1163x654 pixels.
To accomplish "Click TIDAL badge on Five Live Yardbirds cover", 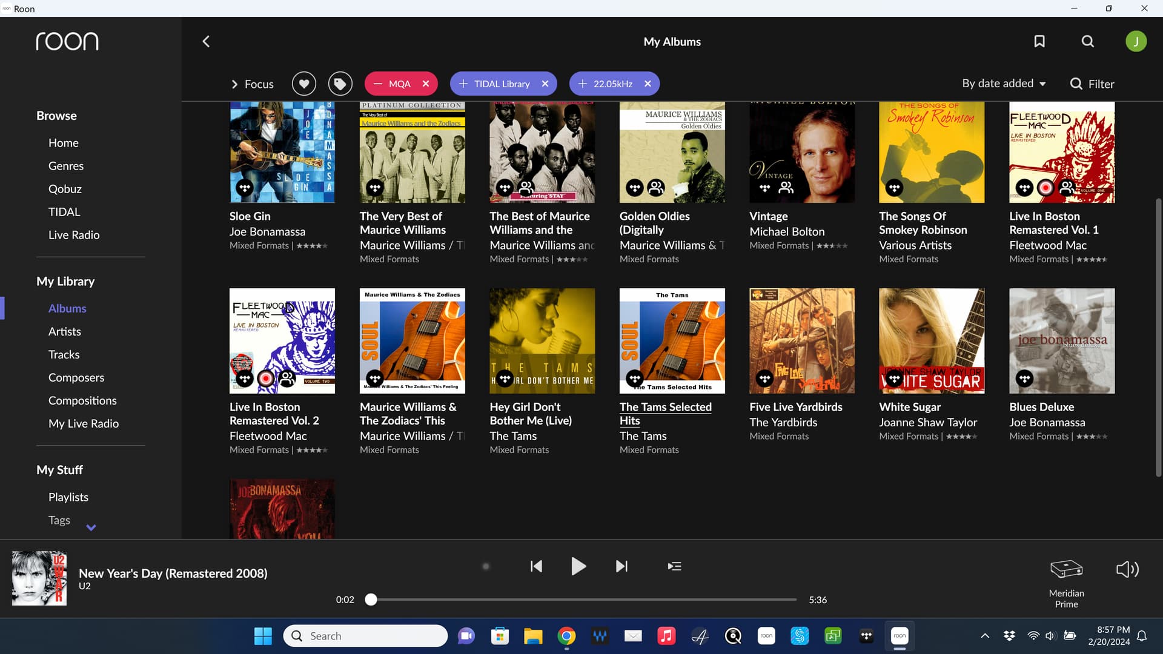I will pyautogui.click(x=764, y=379).
